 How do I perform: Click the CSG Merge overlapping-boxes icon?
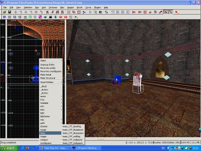[x=74, y=12]
